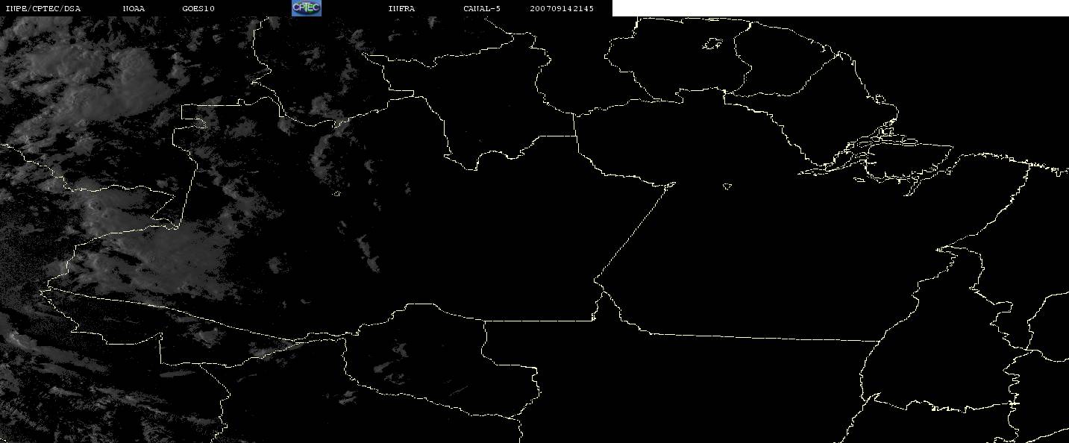Image resolution: width=1069 pixels, height=443 pixels.
Task: Select the GOES10 satellite label
Action: (x=198, y=9)
